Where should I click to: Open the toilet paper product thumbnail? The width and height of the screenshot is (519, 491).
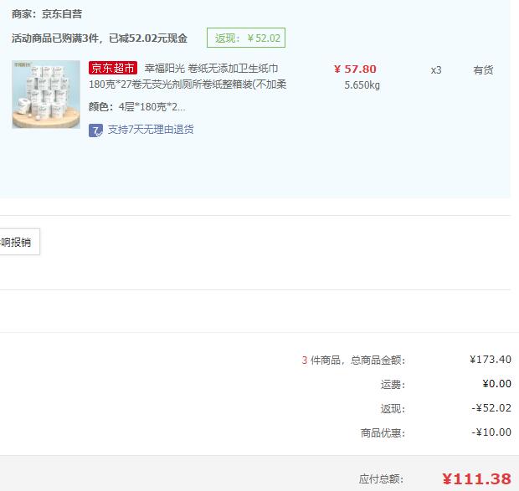pos(46,95)
